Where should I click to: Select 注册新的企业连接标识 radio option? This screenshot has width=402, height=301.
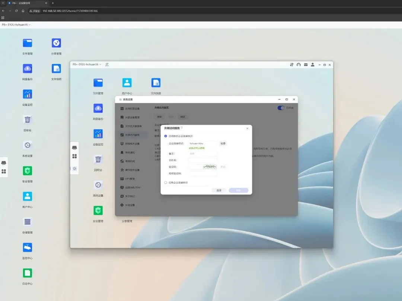pos(166,136)
